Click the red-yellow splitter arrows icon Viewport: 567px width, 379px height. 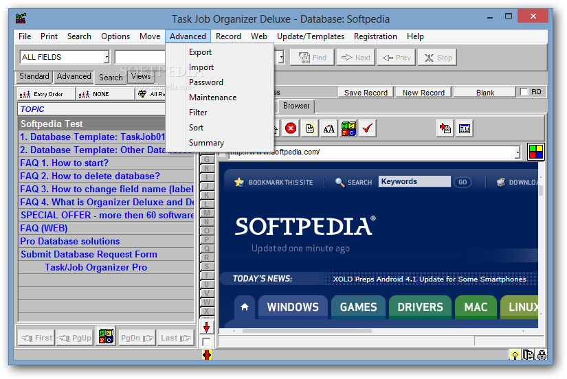click(x=206, y=355)
